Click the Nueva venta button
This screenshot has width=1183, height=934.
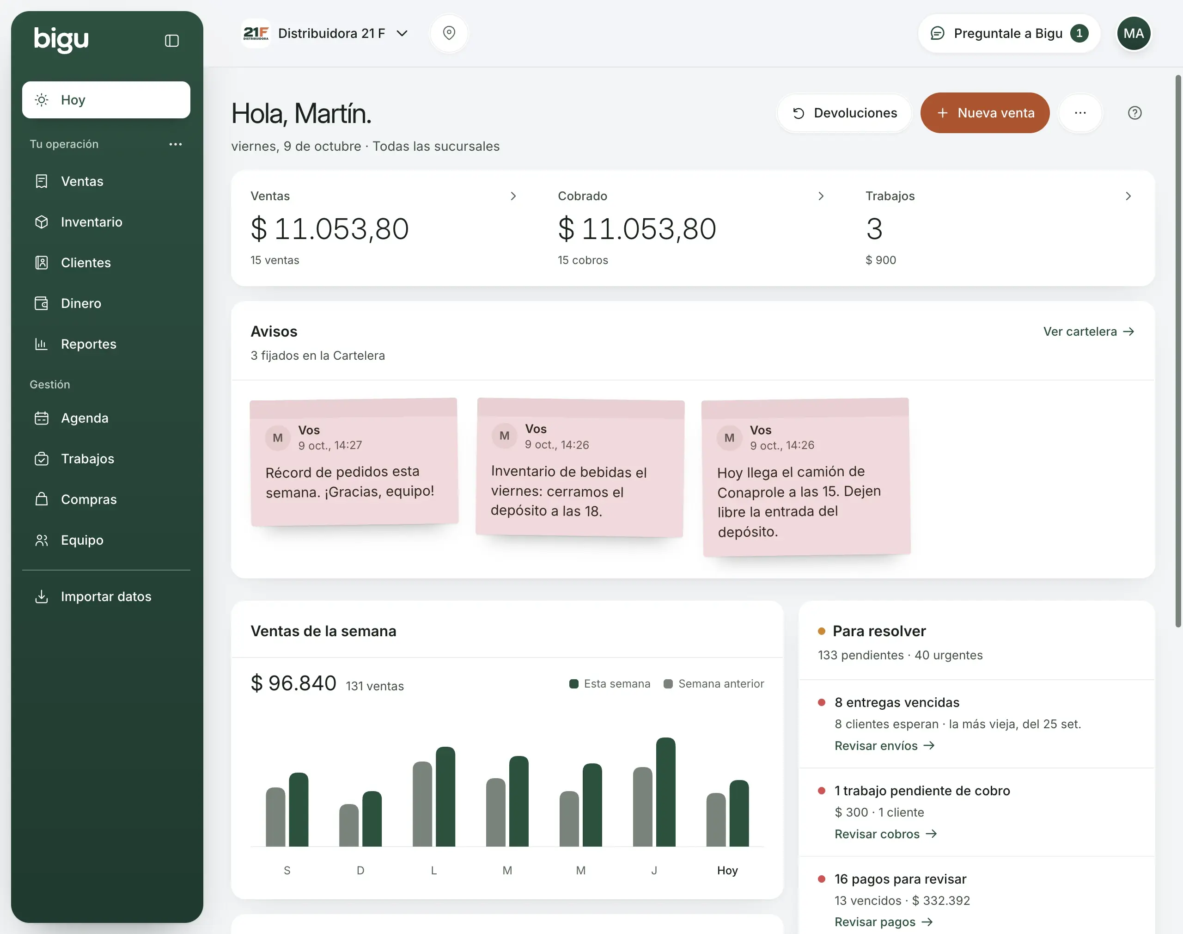point(985,113)
